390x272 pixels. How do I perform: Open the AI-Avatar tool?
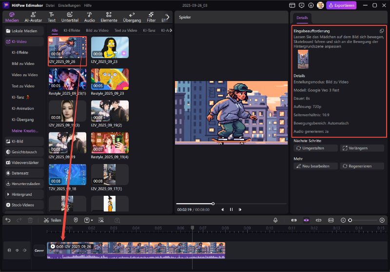(33, 17)
